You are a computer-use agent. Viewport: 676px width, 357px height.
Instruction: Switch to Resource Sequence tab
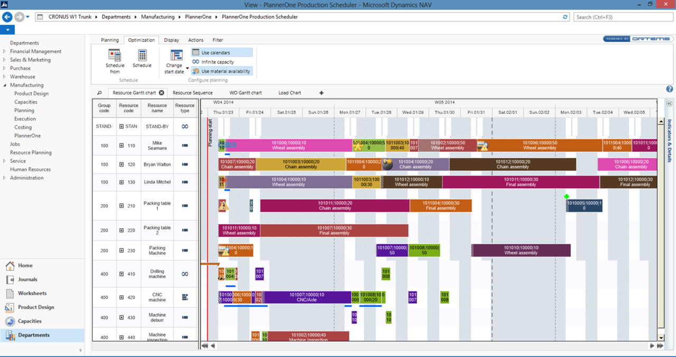point(193,93)
